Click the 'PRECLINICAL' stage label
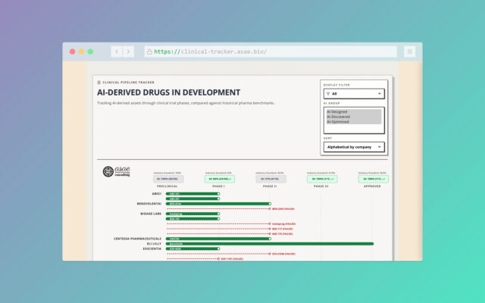This screenshot has width=485, height=303. (167, 186)
